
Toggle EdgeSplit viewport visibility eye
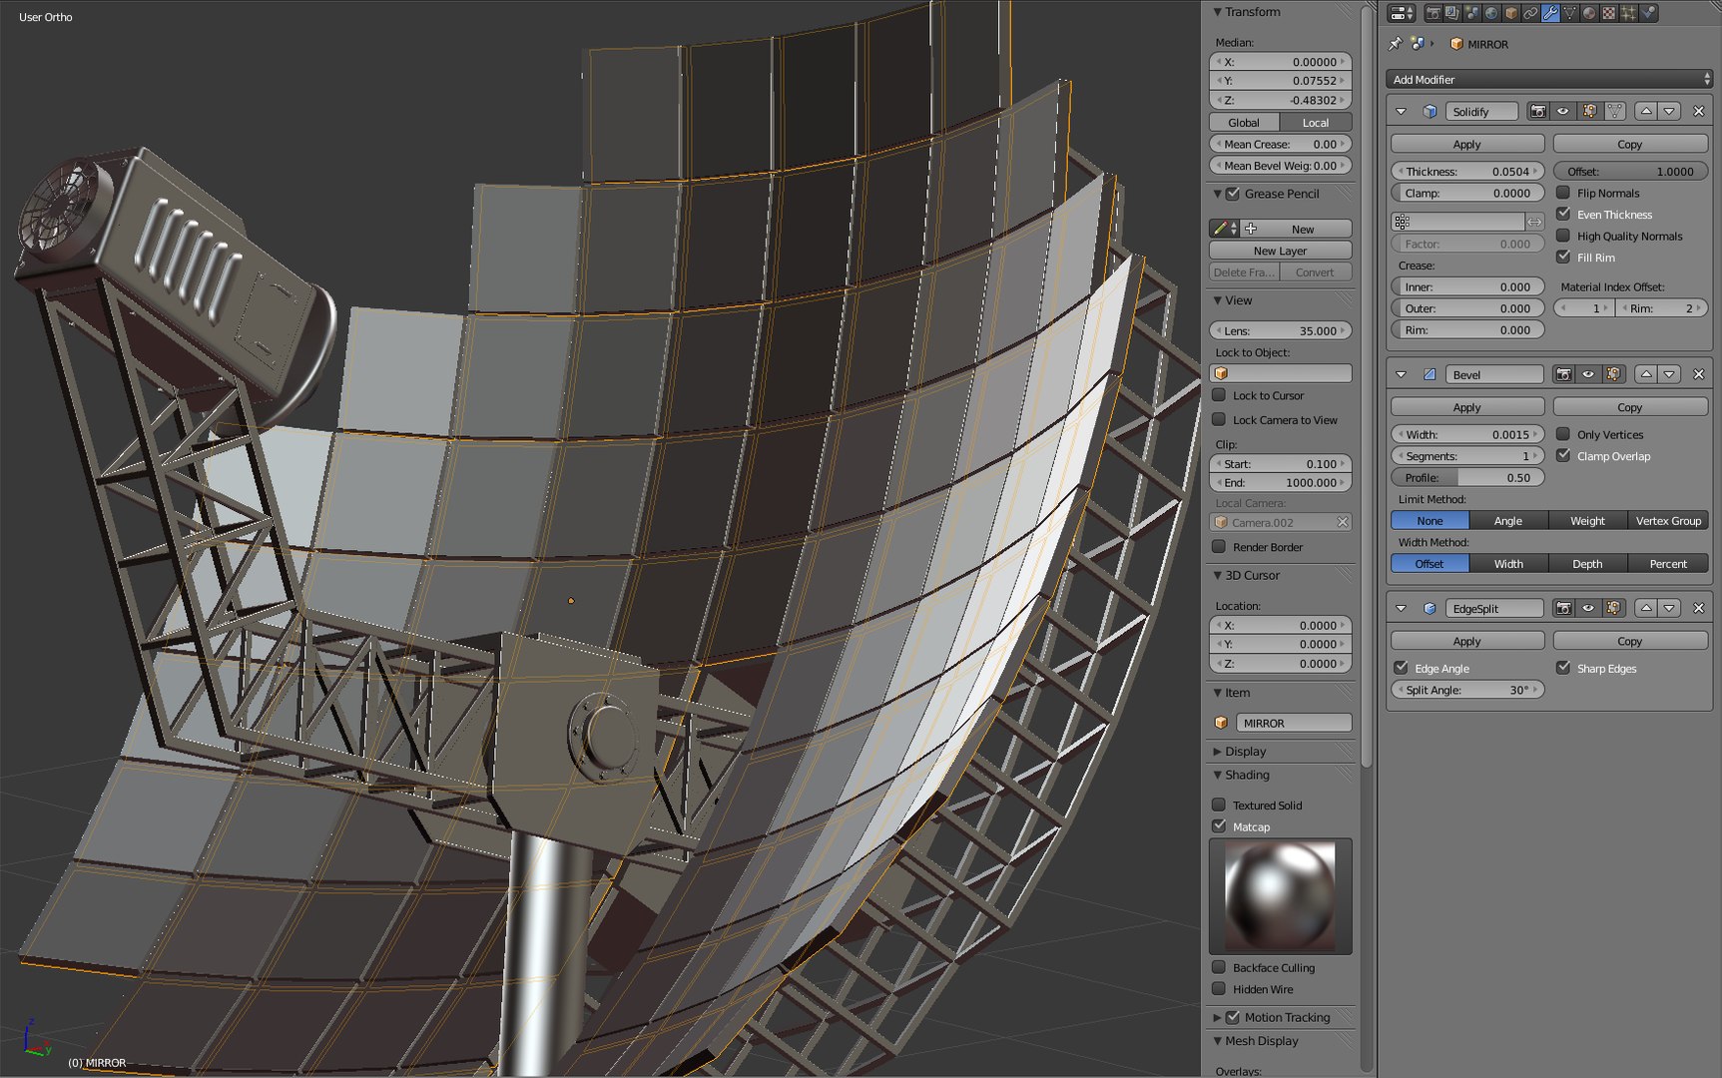pos(1588,608)
